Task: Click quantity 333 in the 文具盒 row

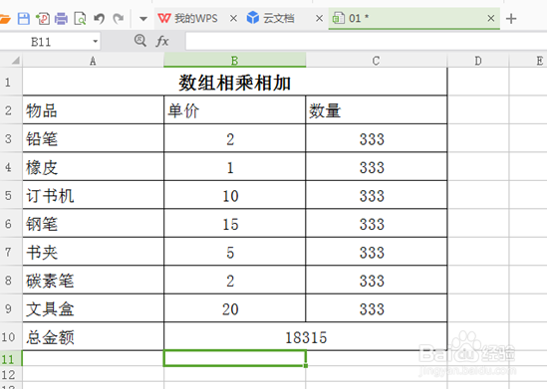Action: click(x=376, y=308)
